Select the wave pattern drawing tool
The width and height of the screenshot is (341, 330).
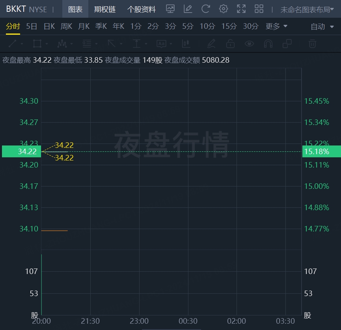(62, 44)
